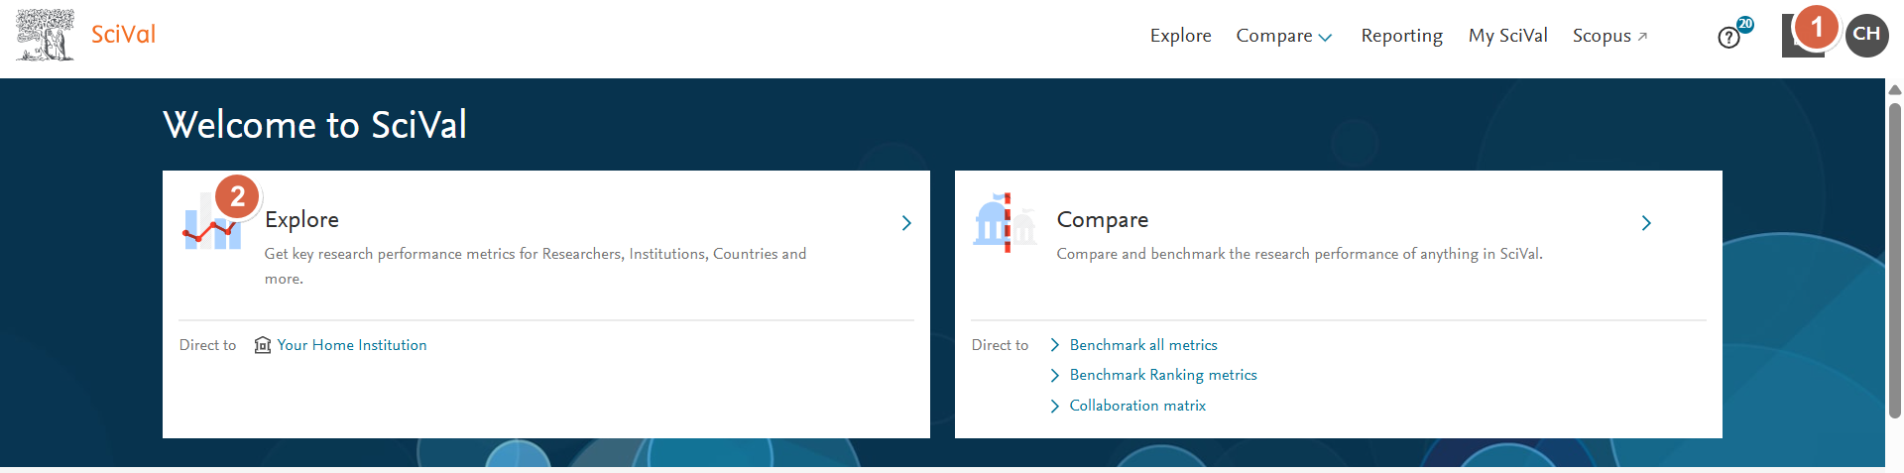This screenshot has width=1904, height=473.
Task: Expand the Compare dropdown in the header
Action: [x=1284, y=36]
